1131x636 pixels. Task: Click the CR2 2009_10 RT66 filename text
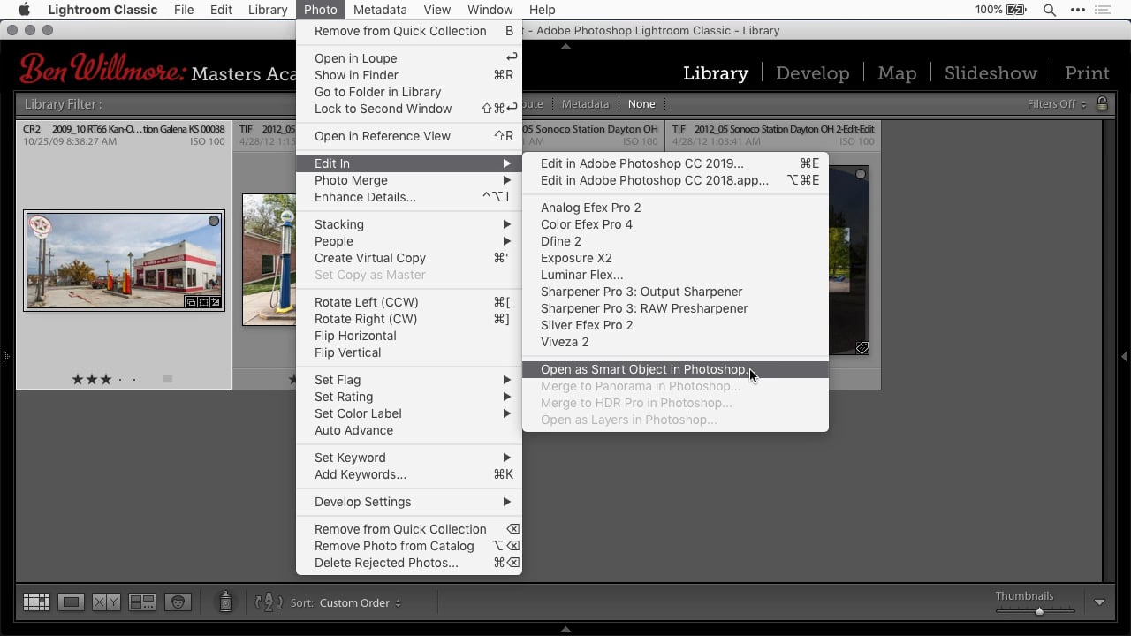[123, 129]
